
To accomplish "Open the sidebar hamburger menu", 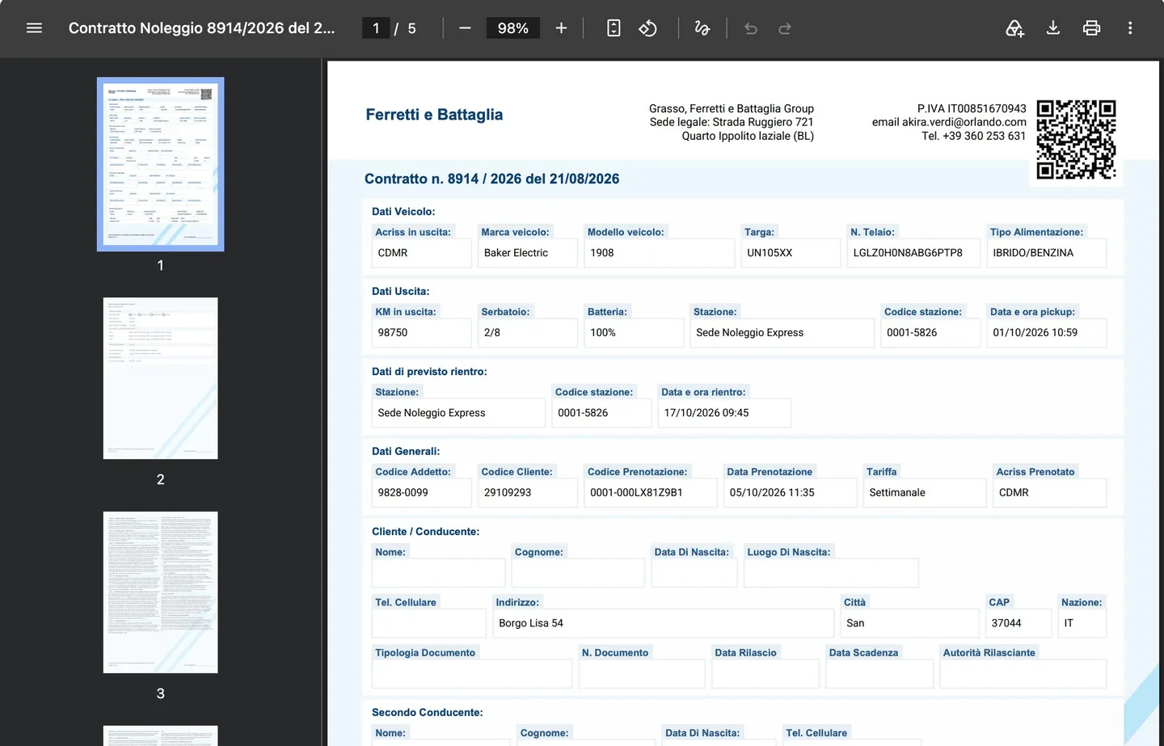I will (x=34, y=28).
